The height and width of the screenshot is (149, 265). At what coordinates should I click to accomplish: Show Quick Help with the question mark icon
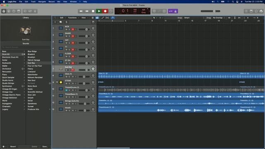[14, 11]
